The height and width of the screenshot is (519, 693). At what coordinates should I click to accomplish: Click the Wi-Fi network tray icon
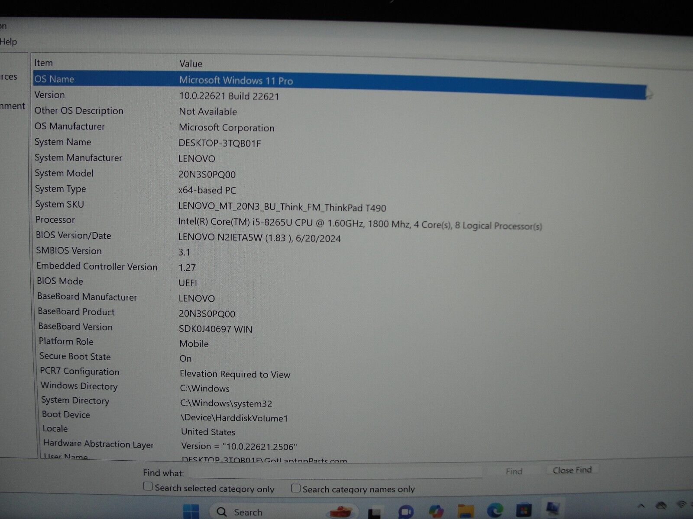pyautogui.click(x=681, y=505)
